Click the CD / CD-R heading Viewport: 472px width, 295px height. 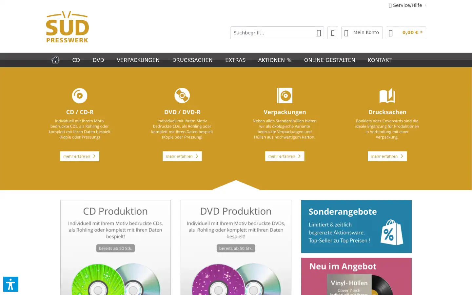click(x=80, y=112)
